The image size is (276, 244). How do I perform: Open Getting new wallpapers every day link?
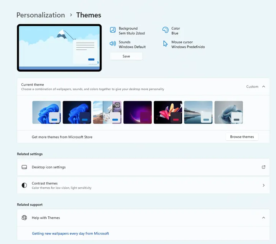(70, 233)
